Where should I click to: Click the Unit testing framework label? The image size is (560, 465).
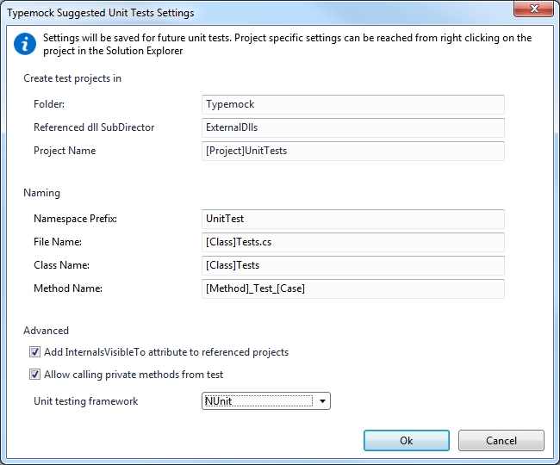pyautogui.click(x=85, y=401)
